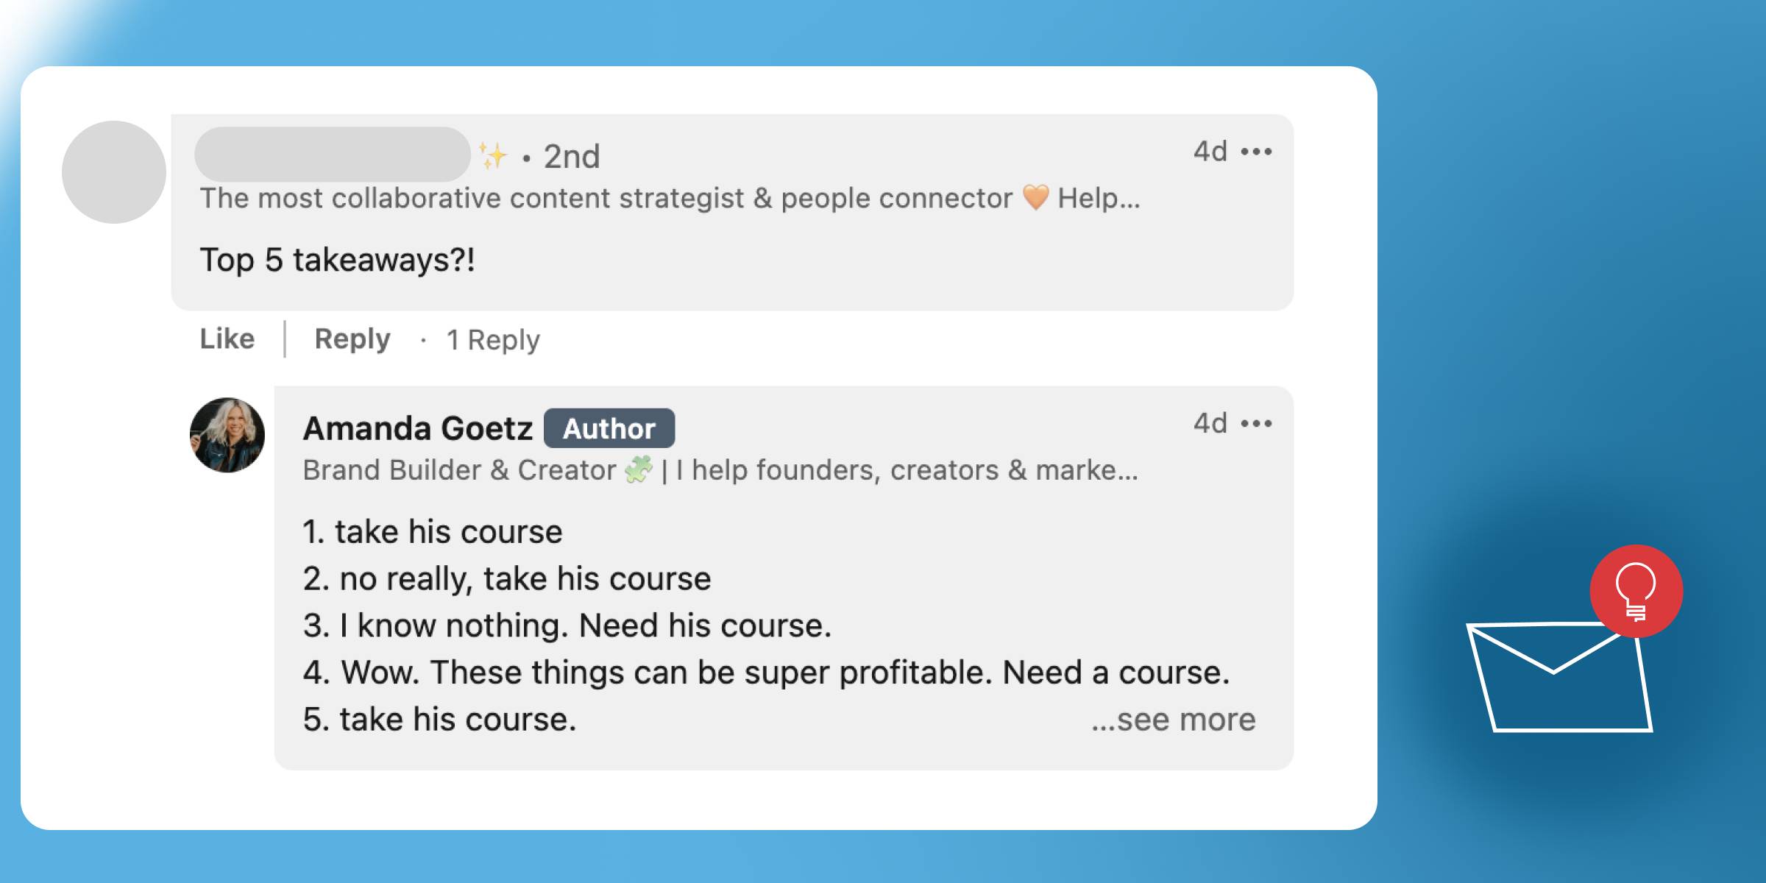Click the sparkle emoji beside the blurred name

click(492, 156)
